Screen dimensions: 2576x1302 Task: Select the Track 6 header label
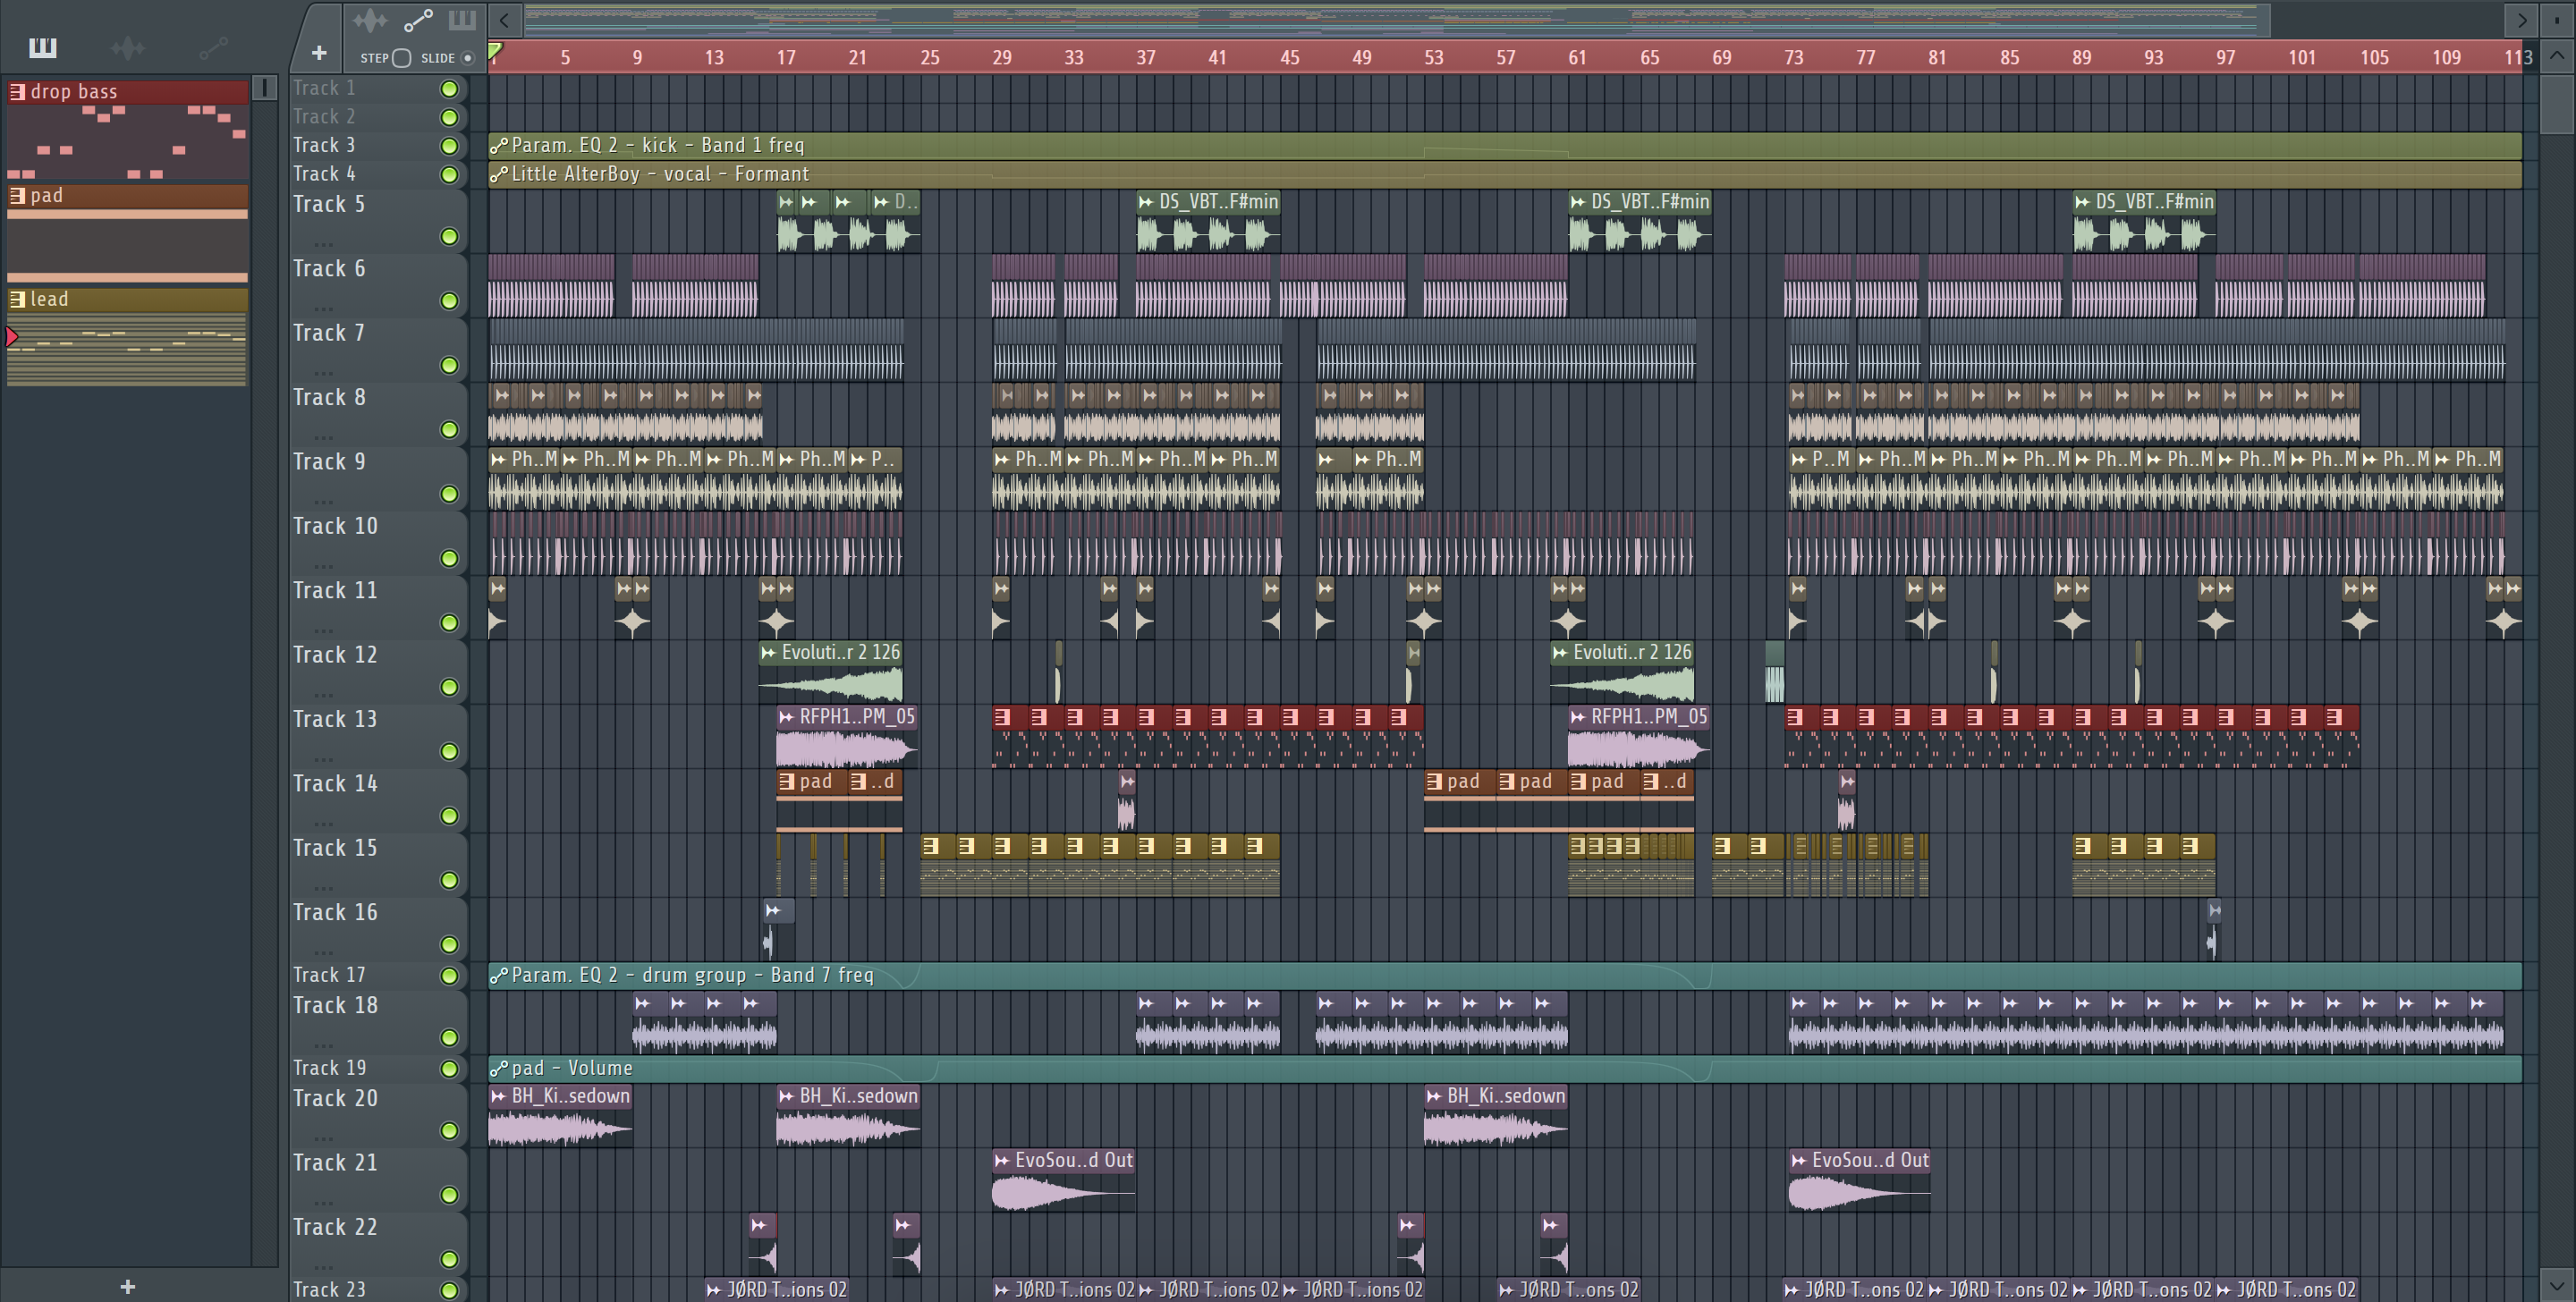pos(329,269)
